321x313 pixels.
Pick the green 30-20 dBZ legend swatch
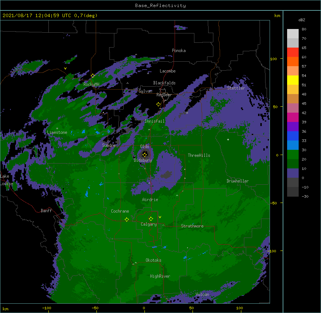(293, 155)
